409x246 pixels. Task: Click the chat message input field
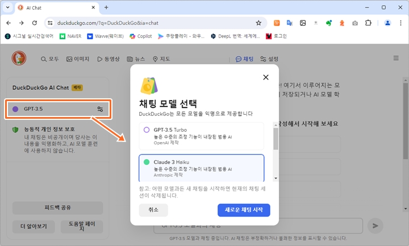pyautogui.click(x=258, y=226)
